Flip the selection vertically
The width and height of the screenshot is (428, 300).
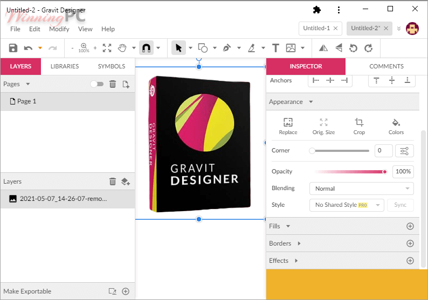[x=339, y=48]
